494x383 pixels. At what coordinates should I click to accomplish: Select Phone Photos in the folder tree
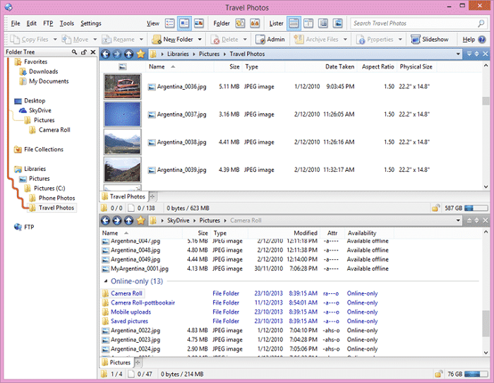pos(56,198)
